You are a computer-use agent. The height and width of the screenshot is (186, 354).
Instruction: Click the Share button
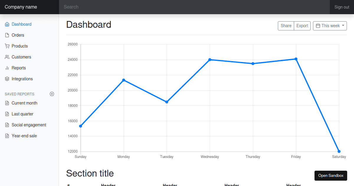coord(286,26)
